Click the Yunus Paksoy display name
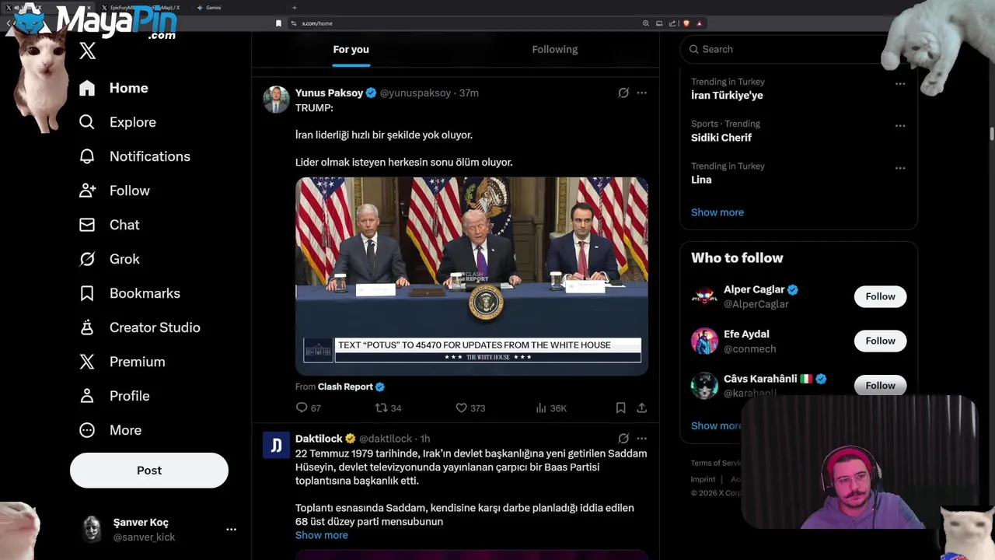 (329, 93)
